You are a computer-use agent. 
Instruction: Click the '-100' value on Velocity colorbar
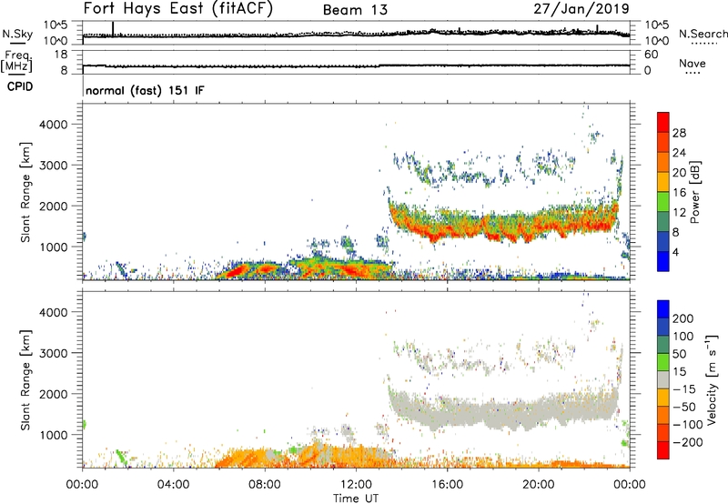pos(687,425)
